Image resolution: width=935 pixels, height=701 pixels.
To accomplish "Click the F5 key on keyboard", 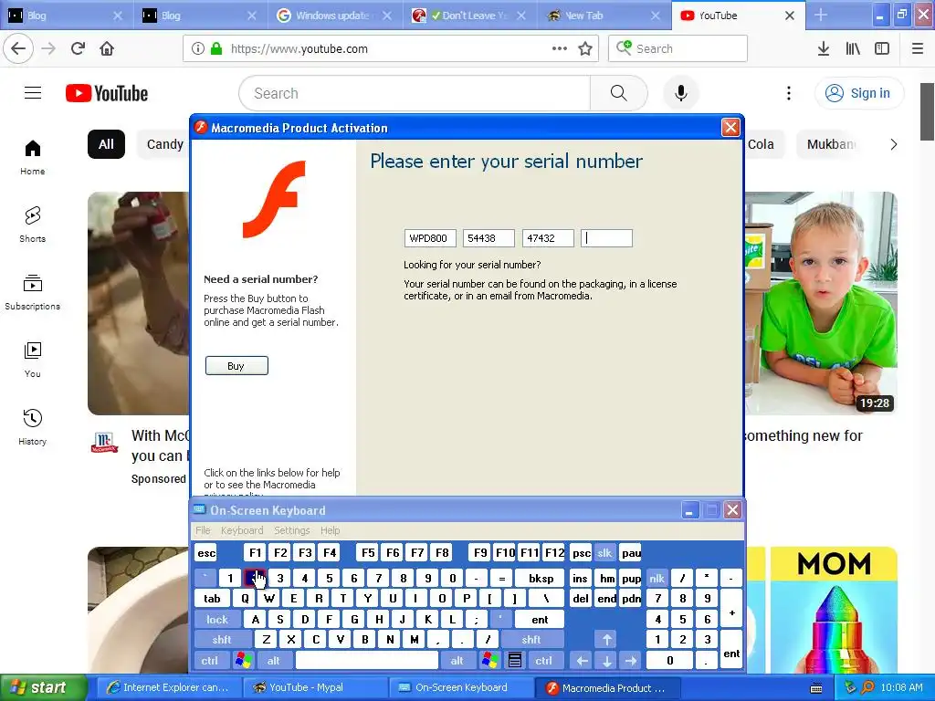I will coord(369,553).
